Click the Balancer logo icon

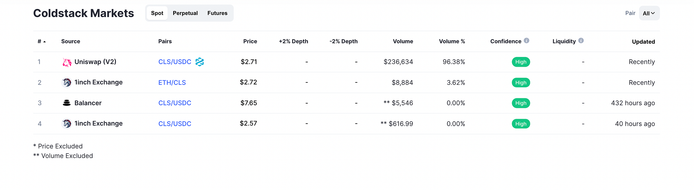67,103
